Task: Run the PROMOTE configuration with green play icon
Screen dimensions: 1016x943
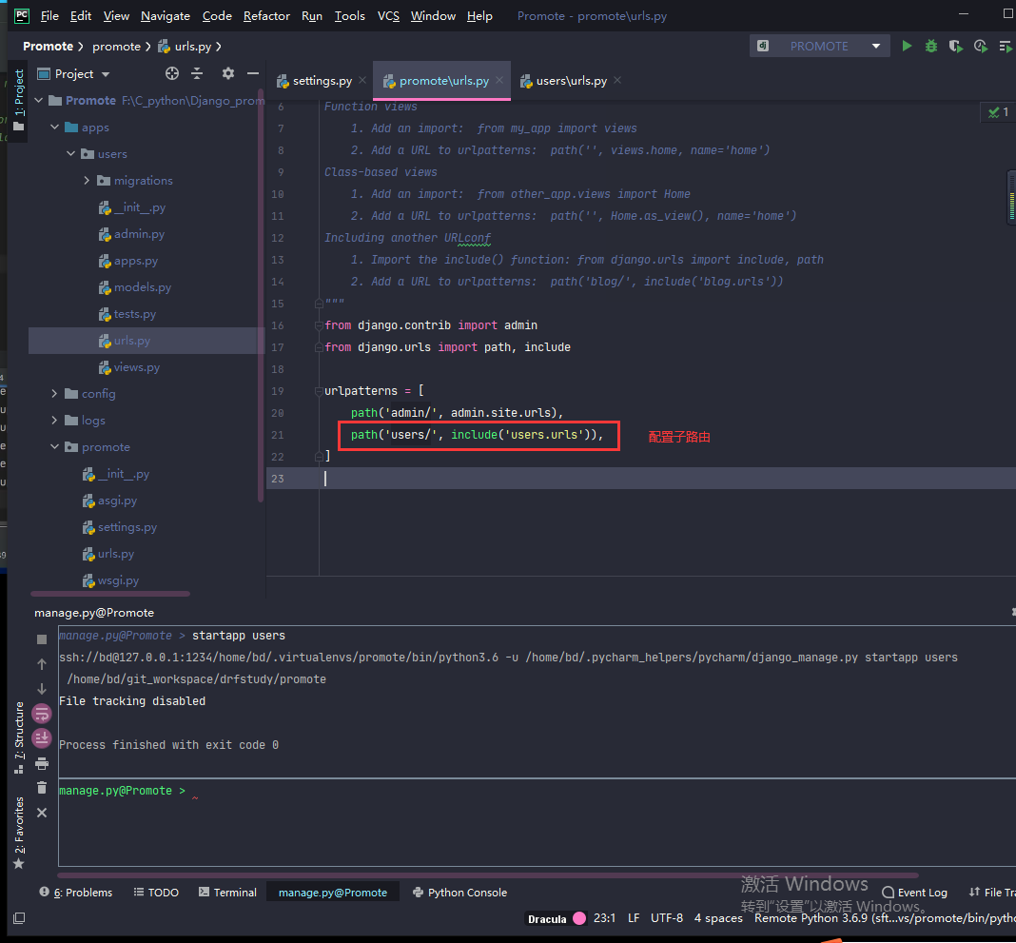Action: point(907,46)
